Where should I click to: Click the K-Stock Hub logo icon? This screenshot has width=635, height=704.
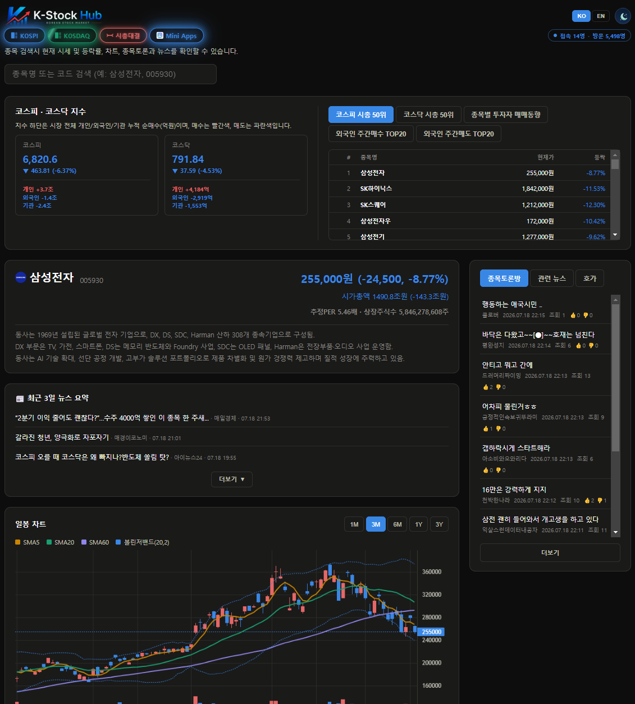tap(17, 15)
